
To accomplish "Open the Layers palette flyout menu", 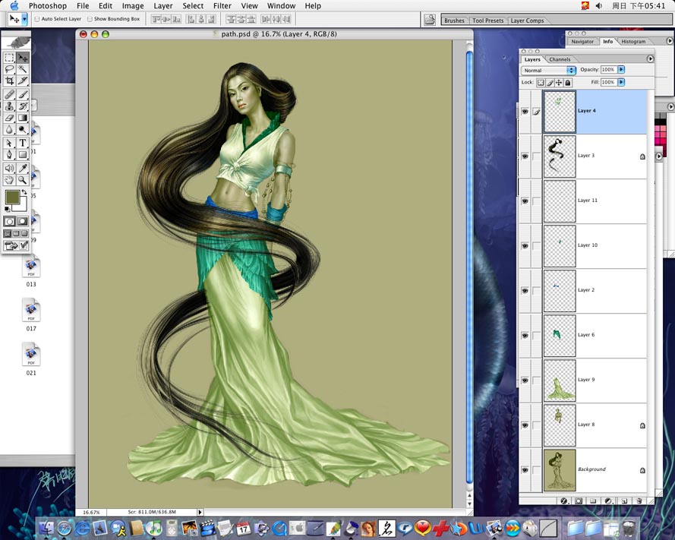I will point(651,59).
